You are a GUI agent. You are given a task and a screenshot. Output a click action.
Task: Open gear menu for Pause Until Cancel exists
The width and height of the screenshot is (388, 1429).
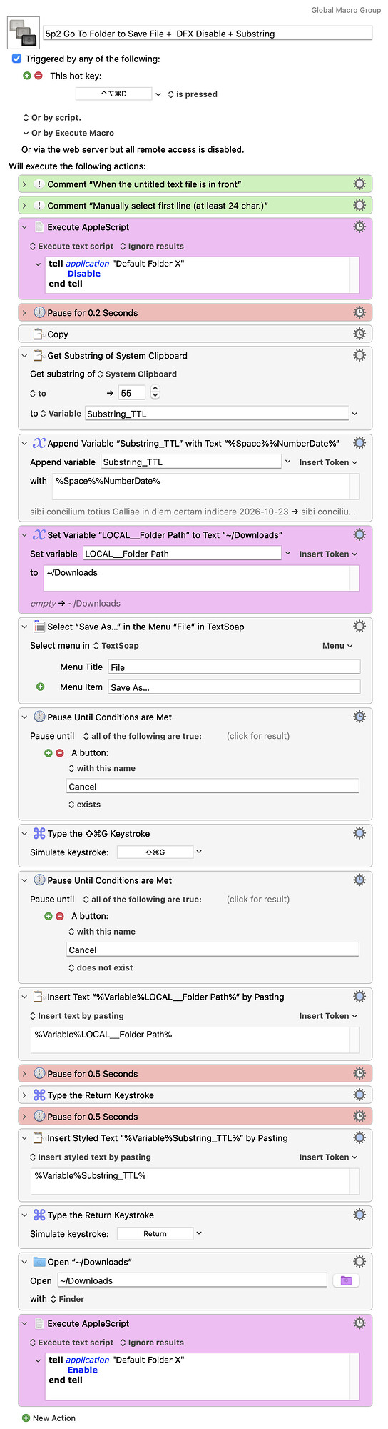click(x=359, y=717)
